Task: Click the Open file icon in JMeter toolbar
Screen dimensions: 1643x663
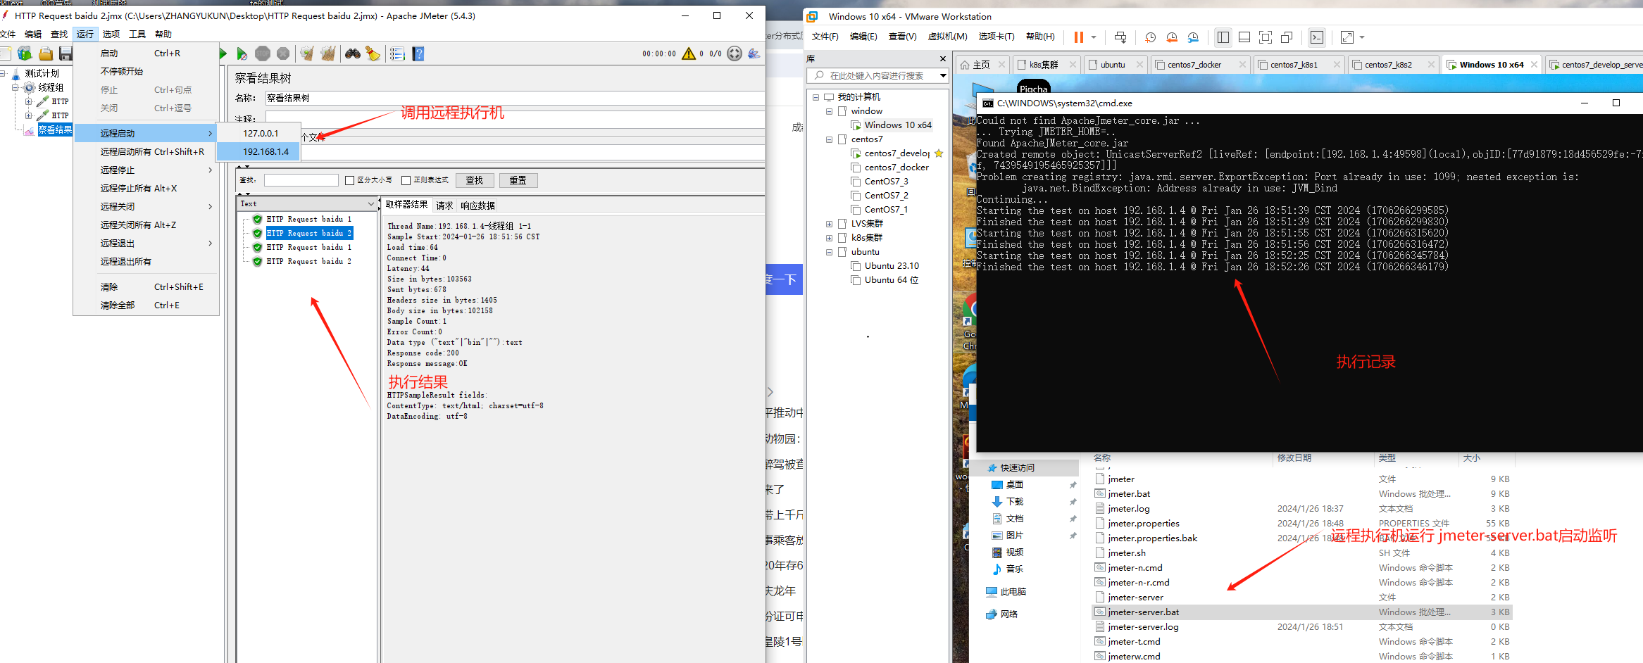Action: (46, 53)
